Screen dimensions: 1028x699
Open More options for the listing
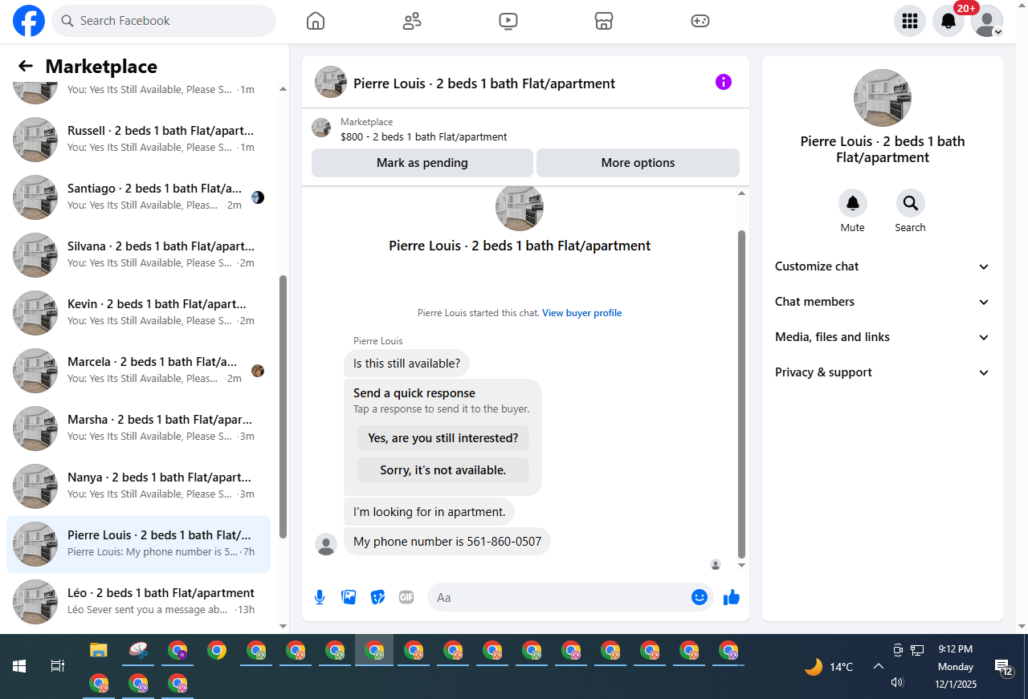point(638,163)
